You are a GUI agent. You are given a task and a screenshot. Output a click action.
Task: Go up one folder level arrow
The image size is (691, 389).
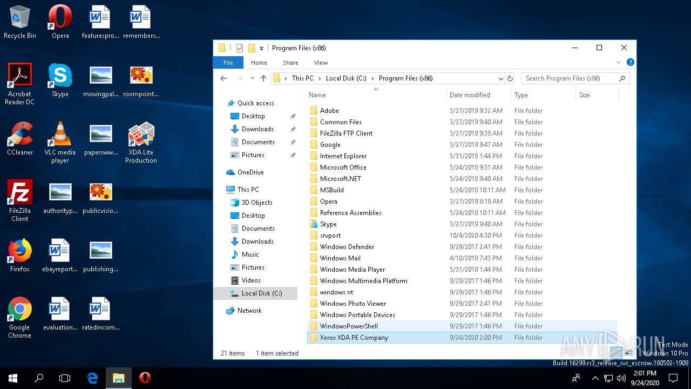pyautogui.click(x=263, y=78)
